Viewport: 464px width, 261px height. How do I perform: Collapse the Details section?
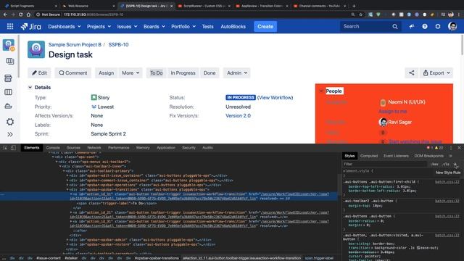tap(30, 88)
